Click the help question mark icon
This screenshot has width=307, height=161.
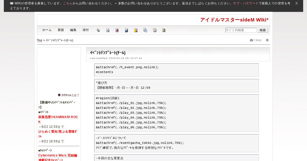pos(164,30)
